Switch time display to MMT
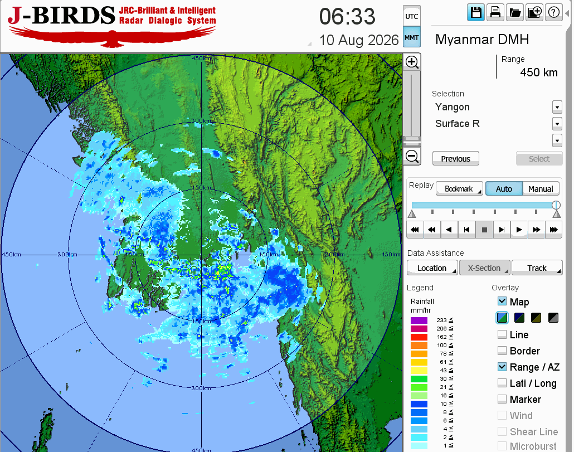The width and height of the screenshot is (574, 452). pyautogui.click(x=412, y=37)
